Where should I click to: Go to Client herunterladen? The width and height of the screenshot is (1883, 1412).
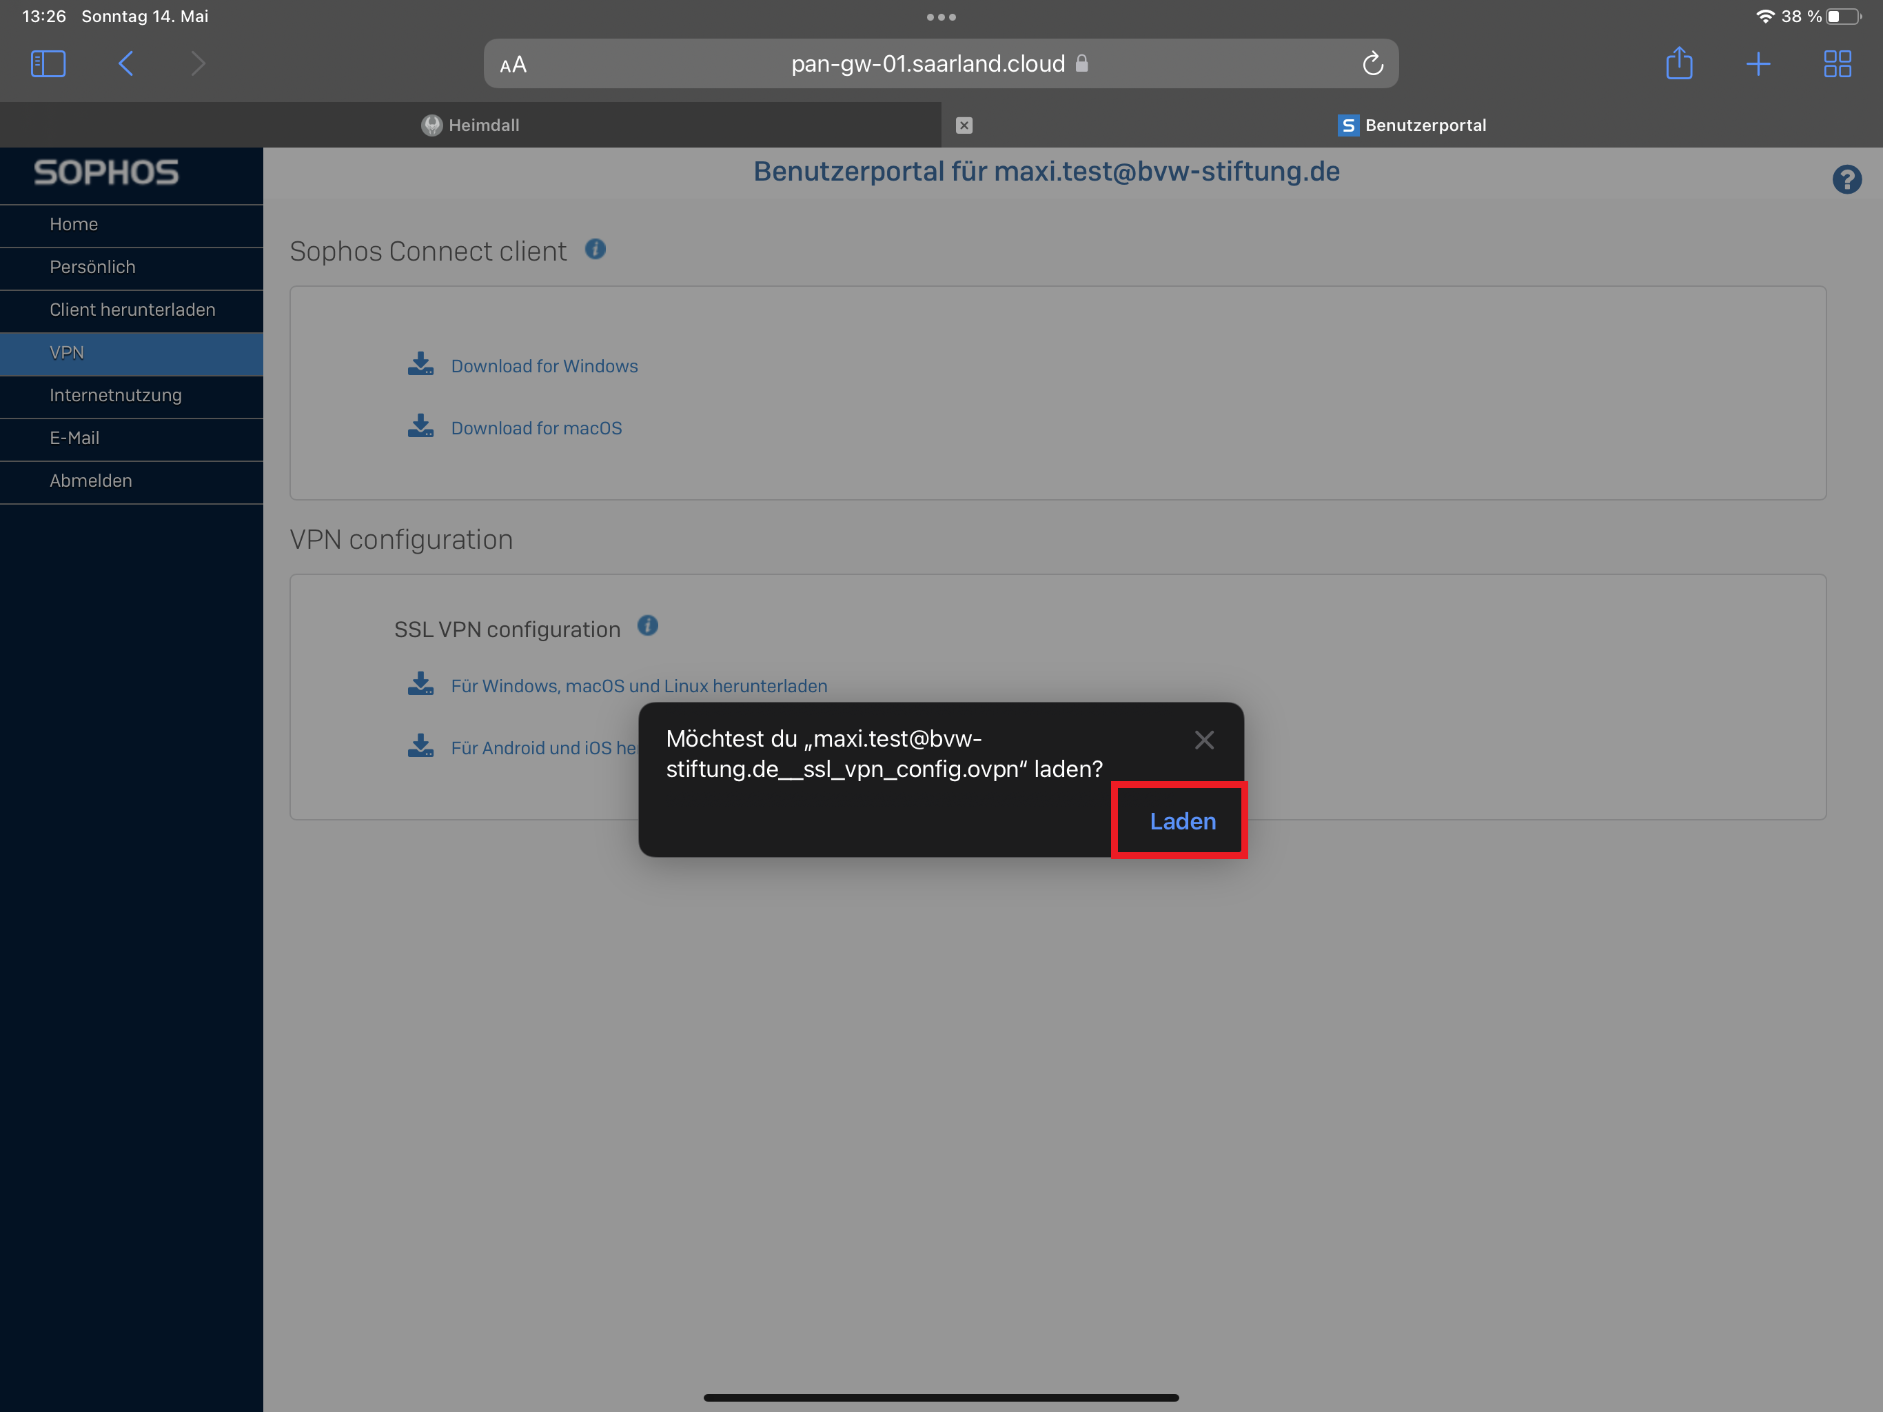pos(131,310)
